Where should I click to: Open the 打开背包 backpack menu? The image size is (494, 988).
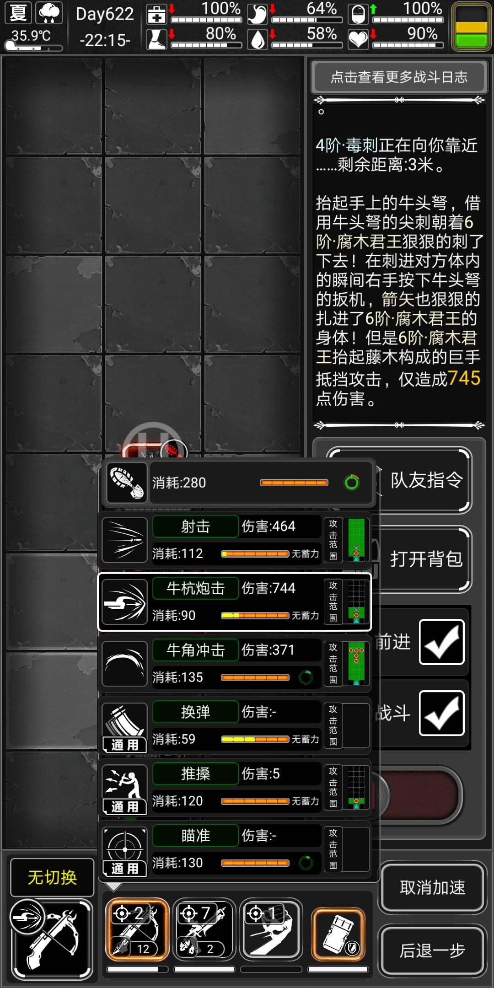click(x=425, y=559)
